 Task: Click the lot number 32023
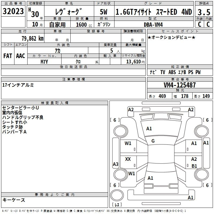pyautogui.click(x=13, y=12)
